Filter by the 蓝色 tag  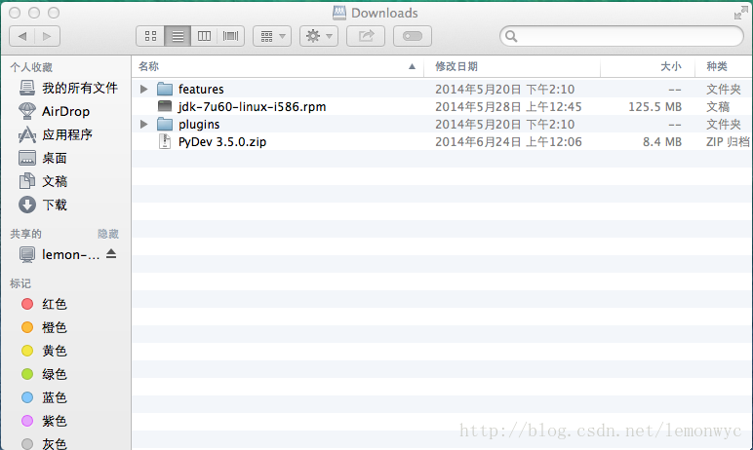[44, 397]
